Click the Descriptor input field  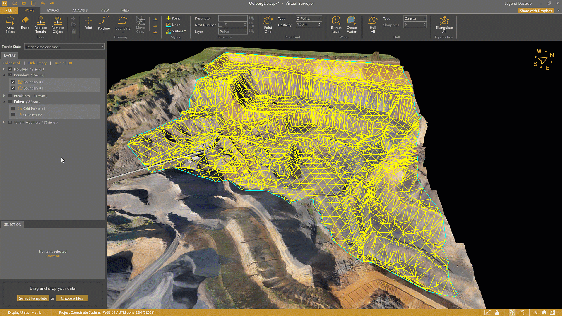(233, 18)
